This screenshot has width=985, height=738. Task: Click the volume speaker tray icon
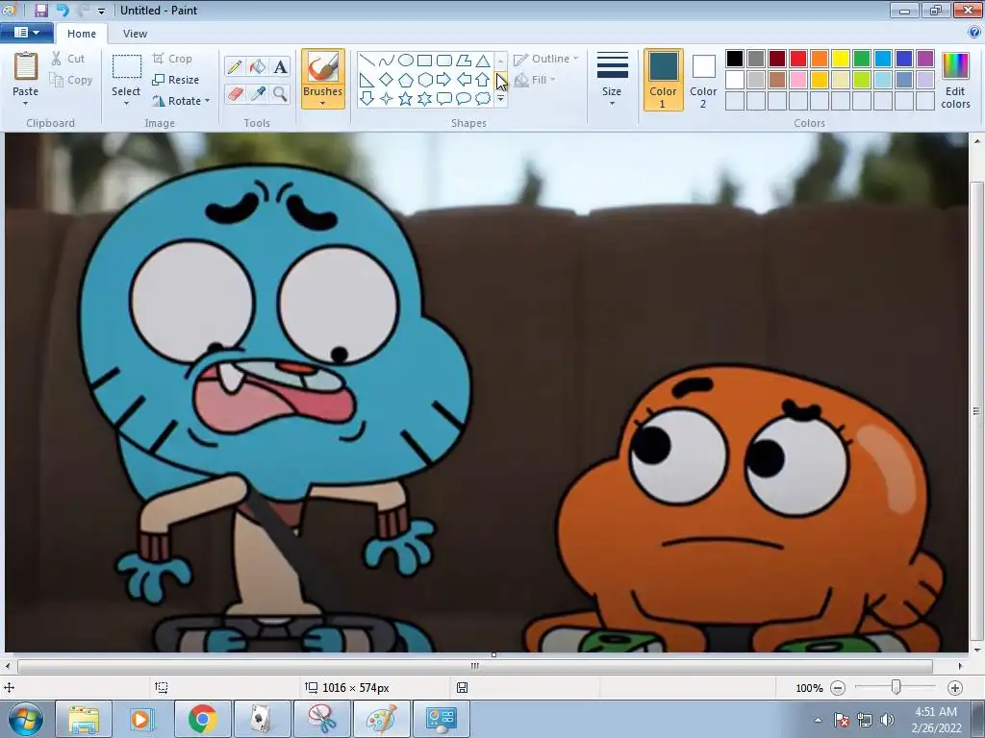point(887,720)
